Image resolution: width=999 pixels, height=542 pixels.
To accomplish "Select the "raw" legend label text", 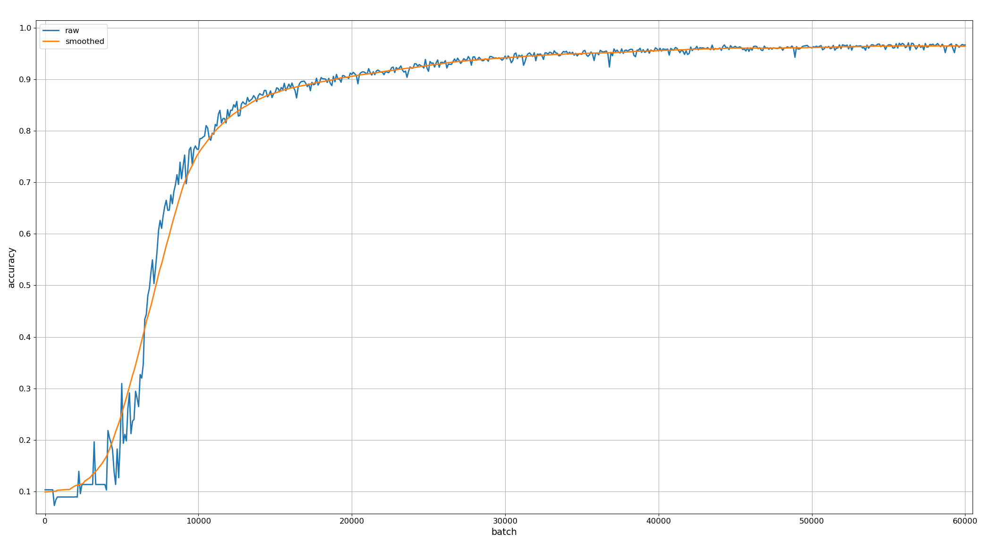I will pyautogui.click(x=72, y=31).
